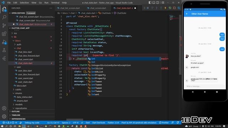Open the Run menu
228x128 pixels.
(x=46, y=2)
